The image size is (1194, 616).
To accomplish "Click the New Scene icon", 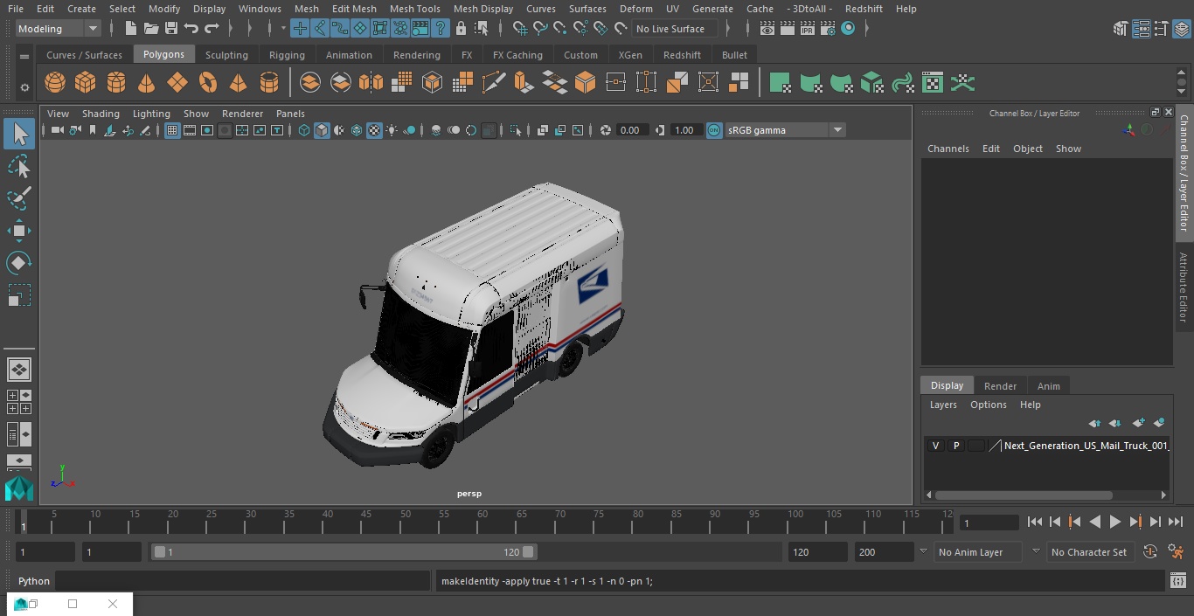I will click(x=130, y=29).
